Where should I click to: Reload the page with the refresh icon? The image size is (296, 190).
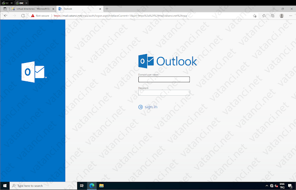(23, 16)
